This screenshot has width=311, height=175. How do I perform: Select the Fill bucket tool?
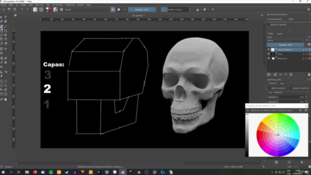(x=1, y=67)
